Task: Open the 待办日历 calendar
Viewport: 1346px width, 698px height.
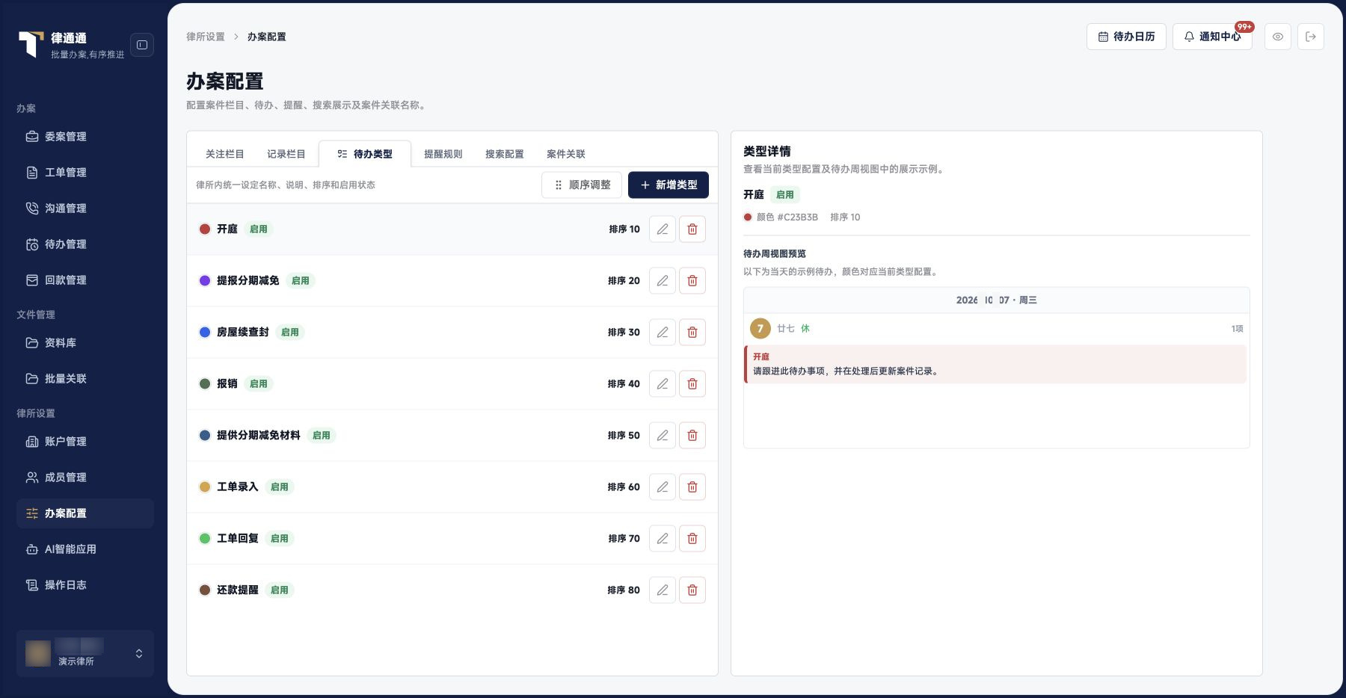Action: (1126, 37)
